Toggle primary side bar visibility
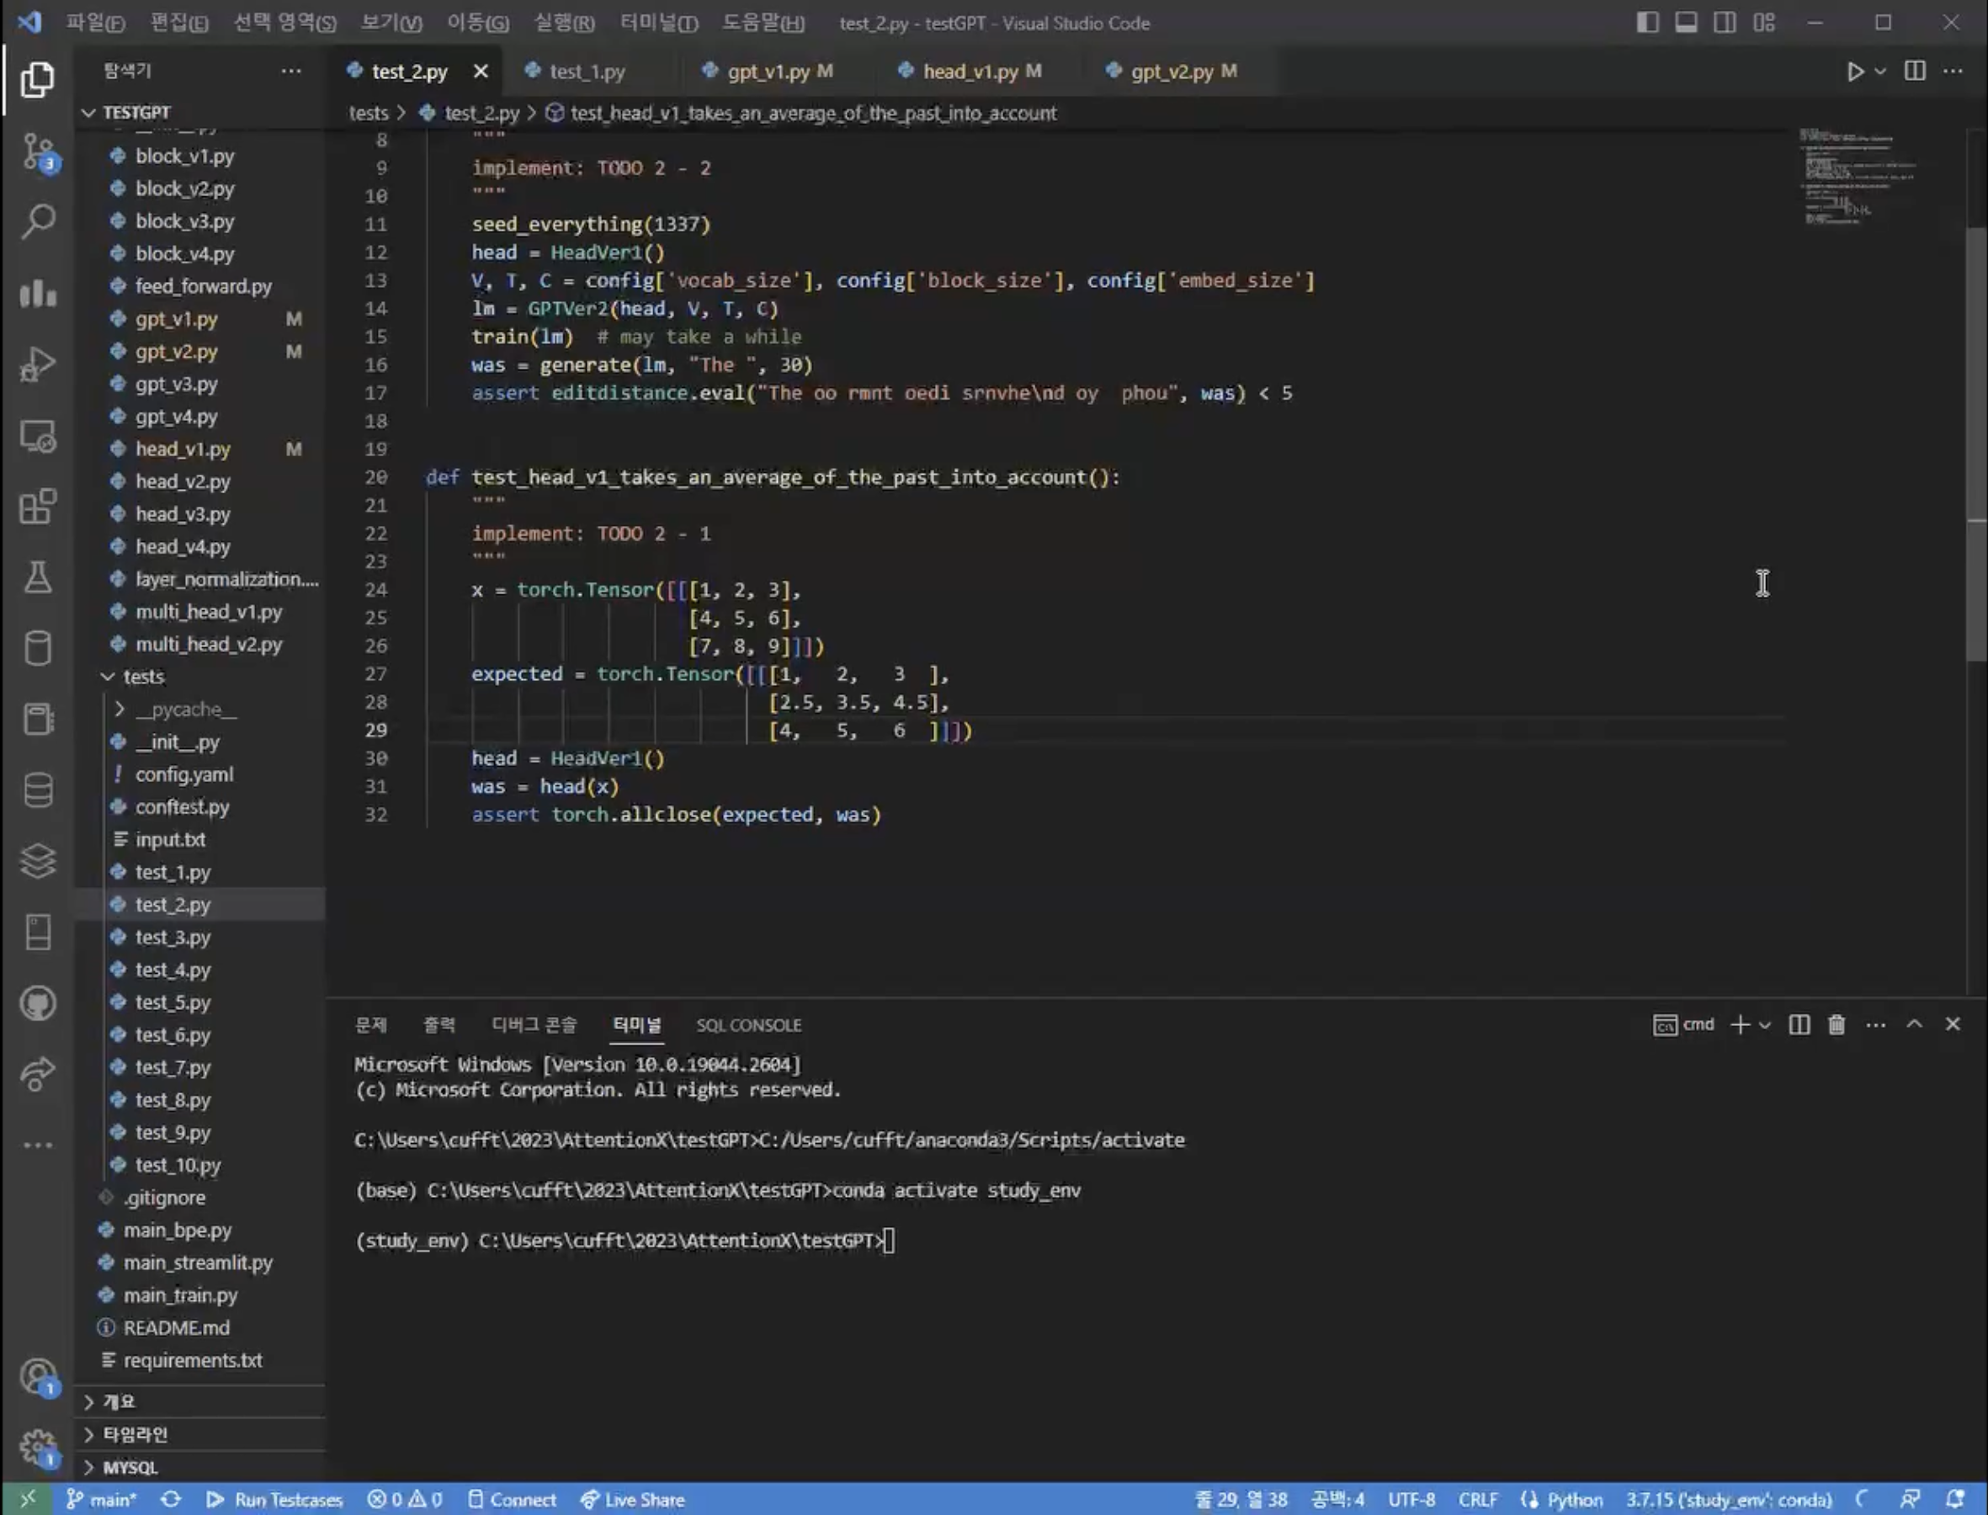Screen dimensions: 1988x1515 (1647, 23)
